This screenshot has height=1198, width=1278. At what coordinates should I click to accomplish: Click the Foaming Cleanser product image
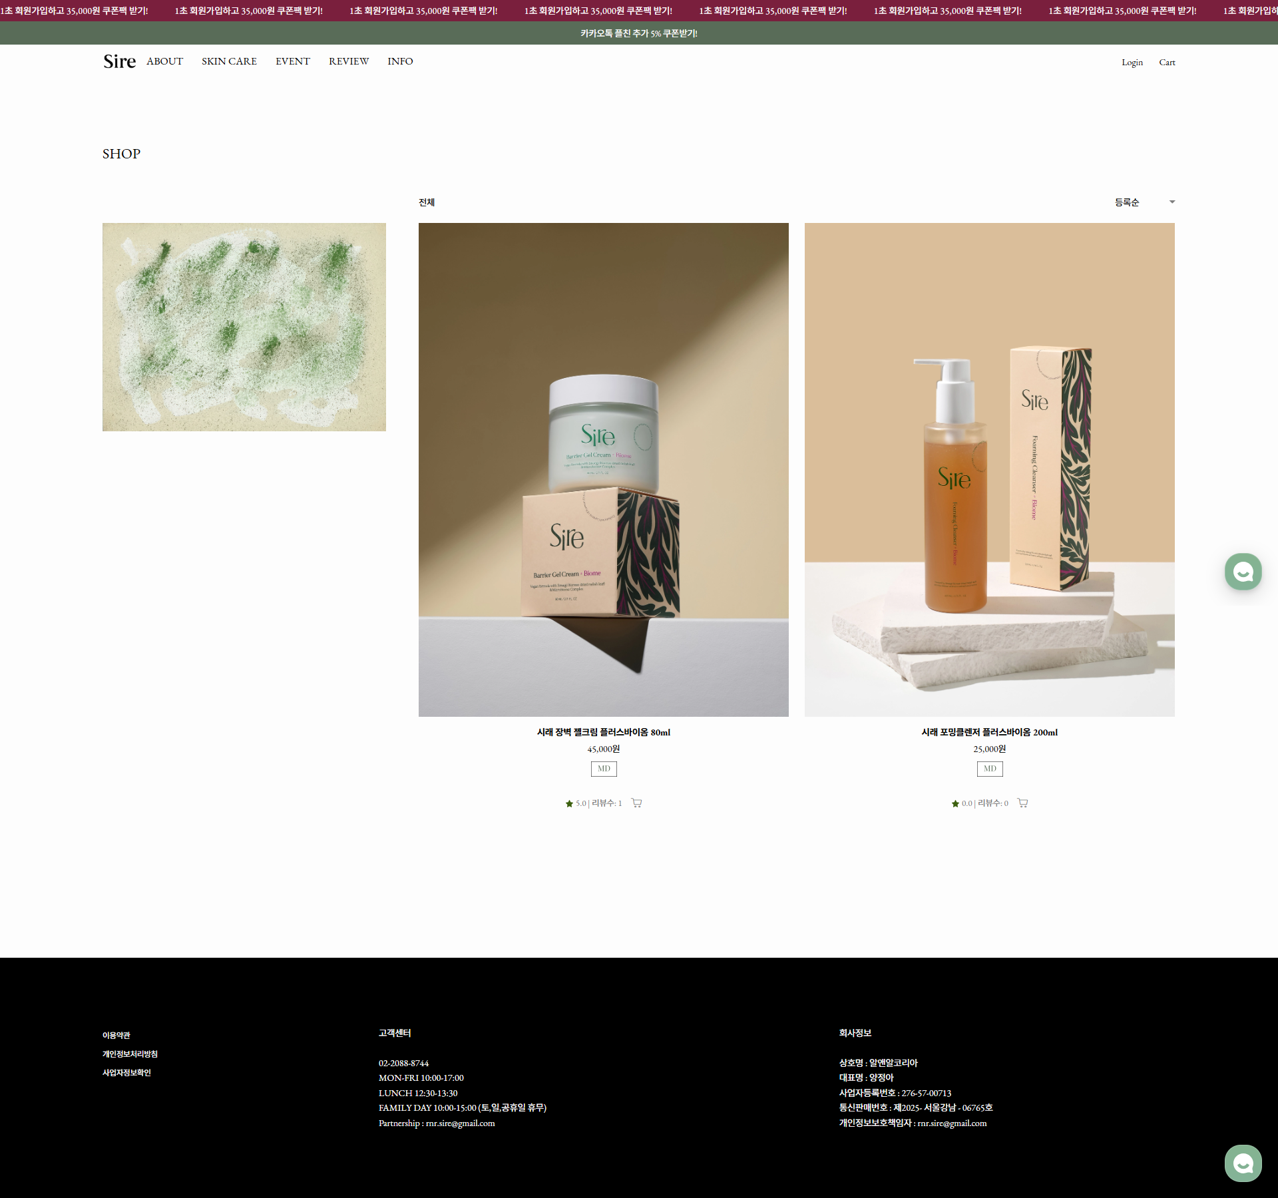990,470
